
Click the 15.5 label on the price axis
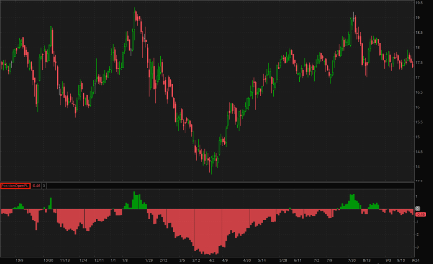coord(420,122)
